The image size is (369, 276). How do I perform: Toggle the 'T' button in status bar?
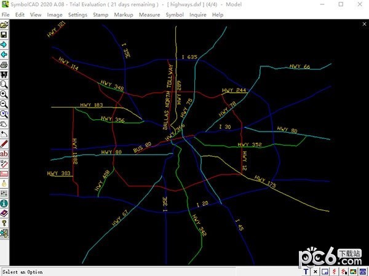(307, 271)
